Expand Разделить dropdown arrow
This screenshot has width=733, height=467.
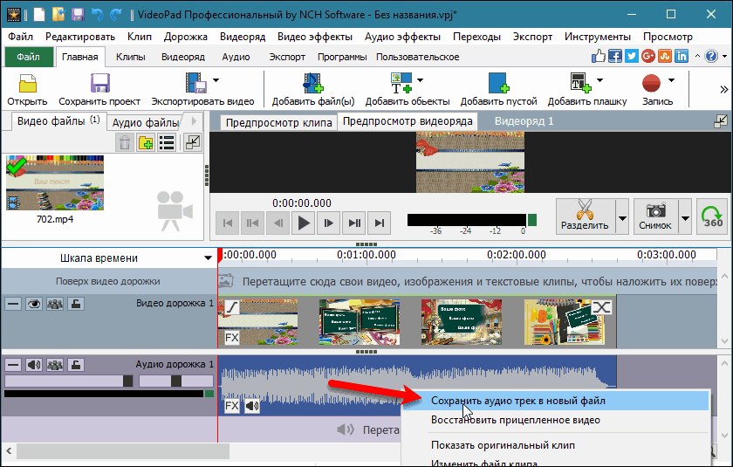pyautogui.click(x=622, y=216)
